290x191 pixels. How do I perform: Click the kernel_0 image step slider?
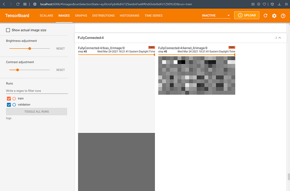[197, 55]
